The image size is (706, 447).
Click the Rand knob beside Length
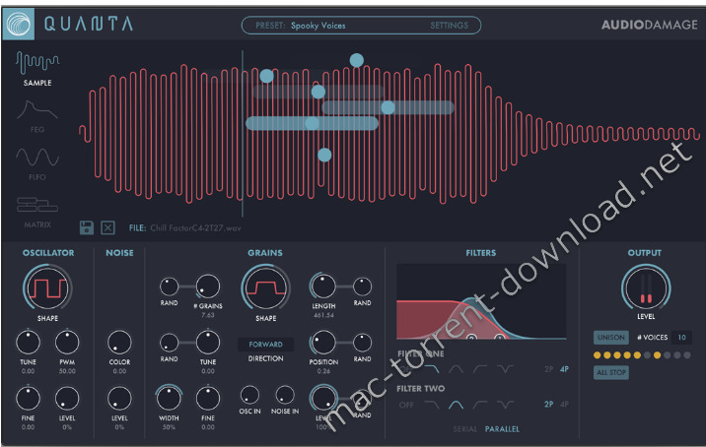point(363,287)
